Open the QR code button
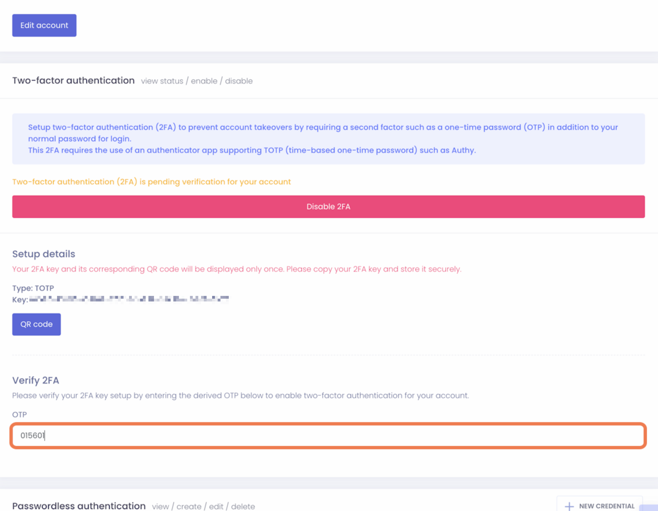The image size is (658, 511). point(37,324)
